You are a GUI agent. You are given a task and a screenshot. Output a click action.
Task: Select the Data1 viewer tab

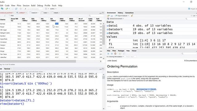45,13
